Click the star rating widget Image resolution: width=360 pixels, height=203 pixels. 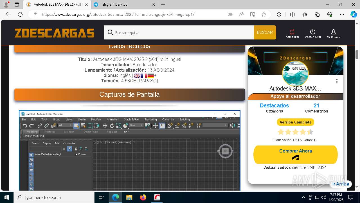[x=295, y=132]
